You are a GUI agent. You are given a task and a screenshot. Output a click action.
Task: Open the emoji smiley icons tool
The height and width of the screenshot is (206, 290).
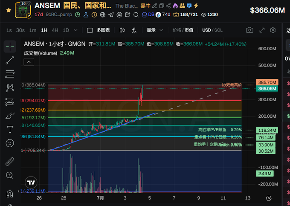[x=10, y=143]
